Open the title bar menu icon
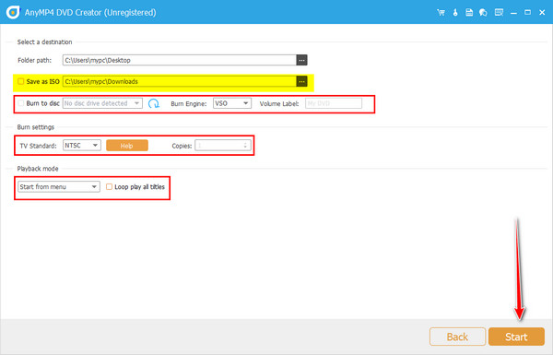Image resolution: width=553 pixels, height=355 pixels. point(499,13)
